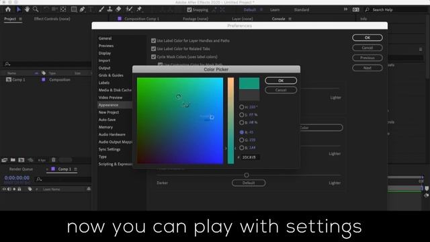Switch to the Render Queue tab
This screenshot has width=430, height=242.
click(x=21, y=169)
